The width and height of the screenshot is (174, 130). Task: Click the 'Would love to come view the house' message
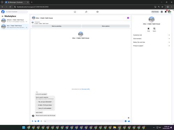(x=46, y=115)
